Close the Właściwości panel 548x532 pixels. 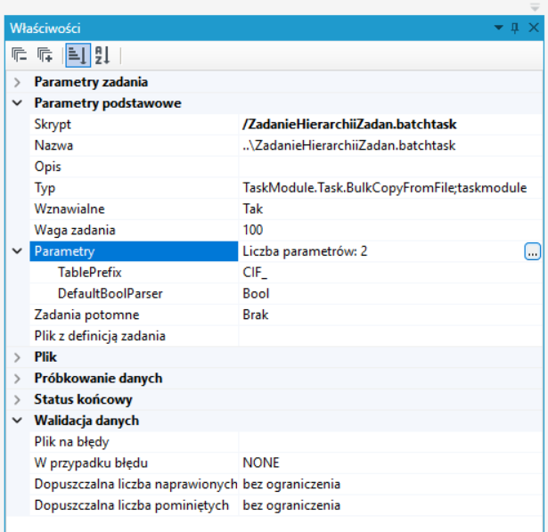point(534,28)
